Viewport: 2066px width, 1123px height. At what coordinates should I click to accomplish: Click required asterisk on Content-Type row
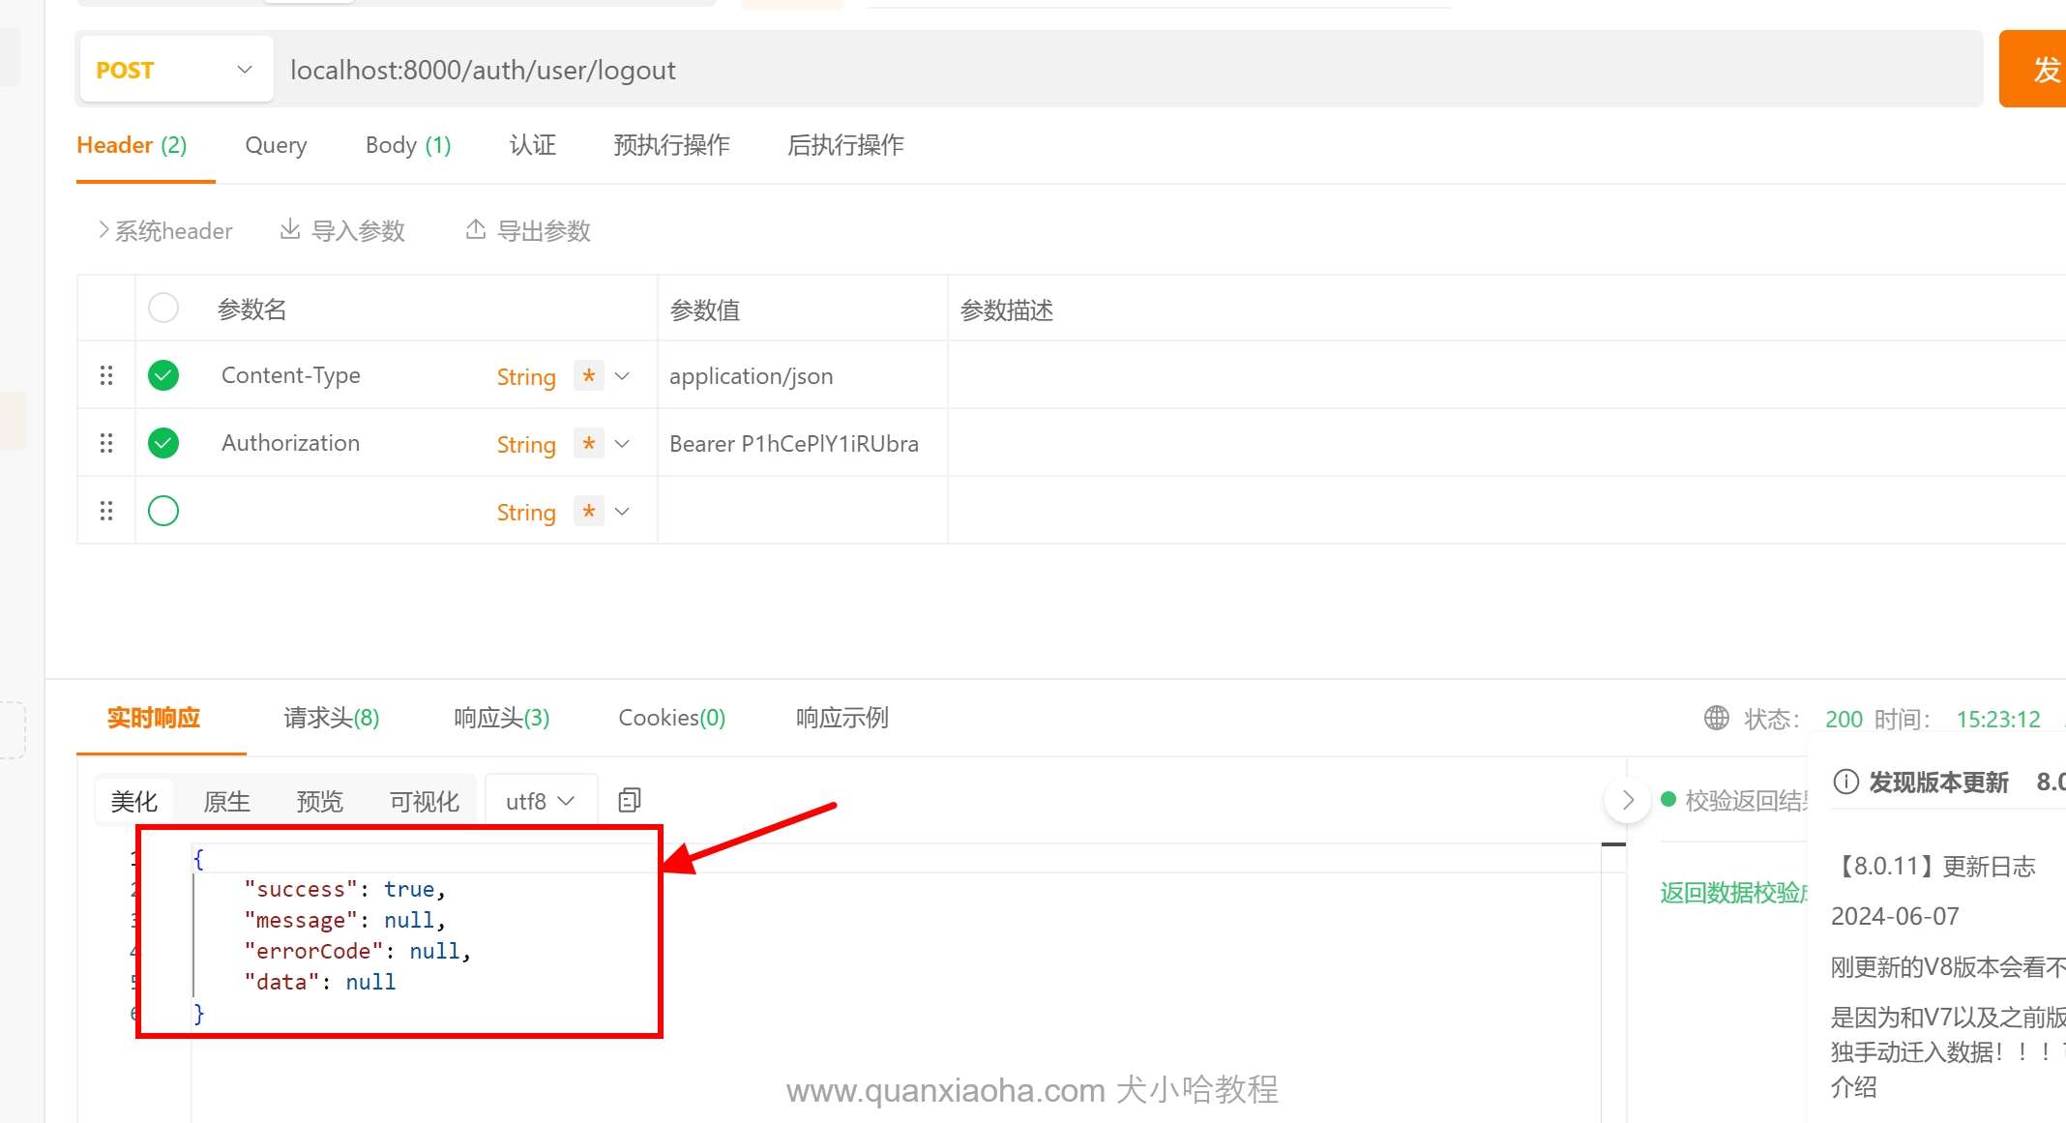[588, 375]
